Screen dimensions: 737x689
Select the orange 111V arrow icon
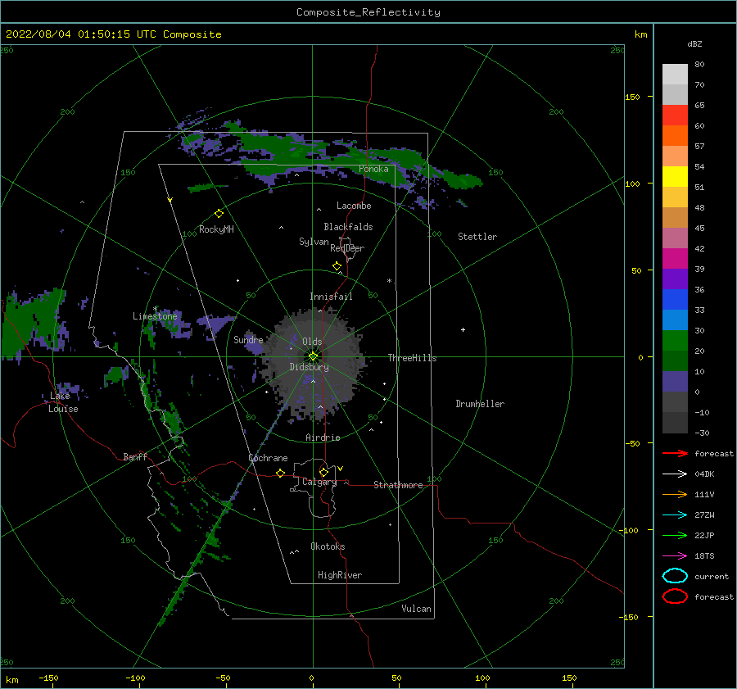point(675,494)
